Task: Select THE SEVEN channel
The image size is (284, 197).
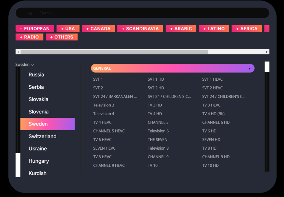Action: click(x=158, y=140)
